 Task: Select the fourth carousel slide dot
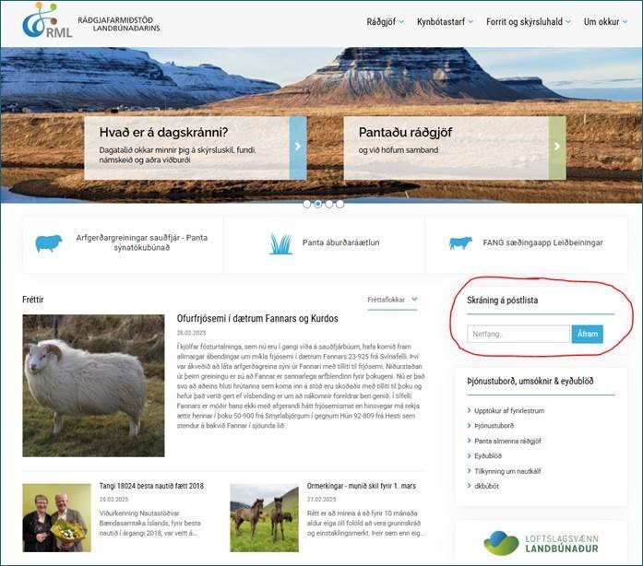tap(340, 204)
